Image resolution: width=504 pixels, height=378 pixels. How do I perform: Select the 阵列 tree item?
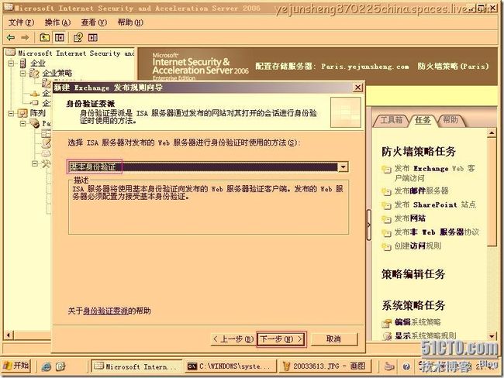[38, 113]
